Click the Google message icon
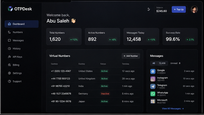The height and width of the screenshot is (115, 204). tap(153, 72)
